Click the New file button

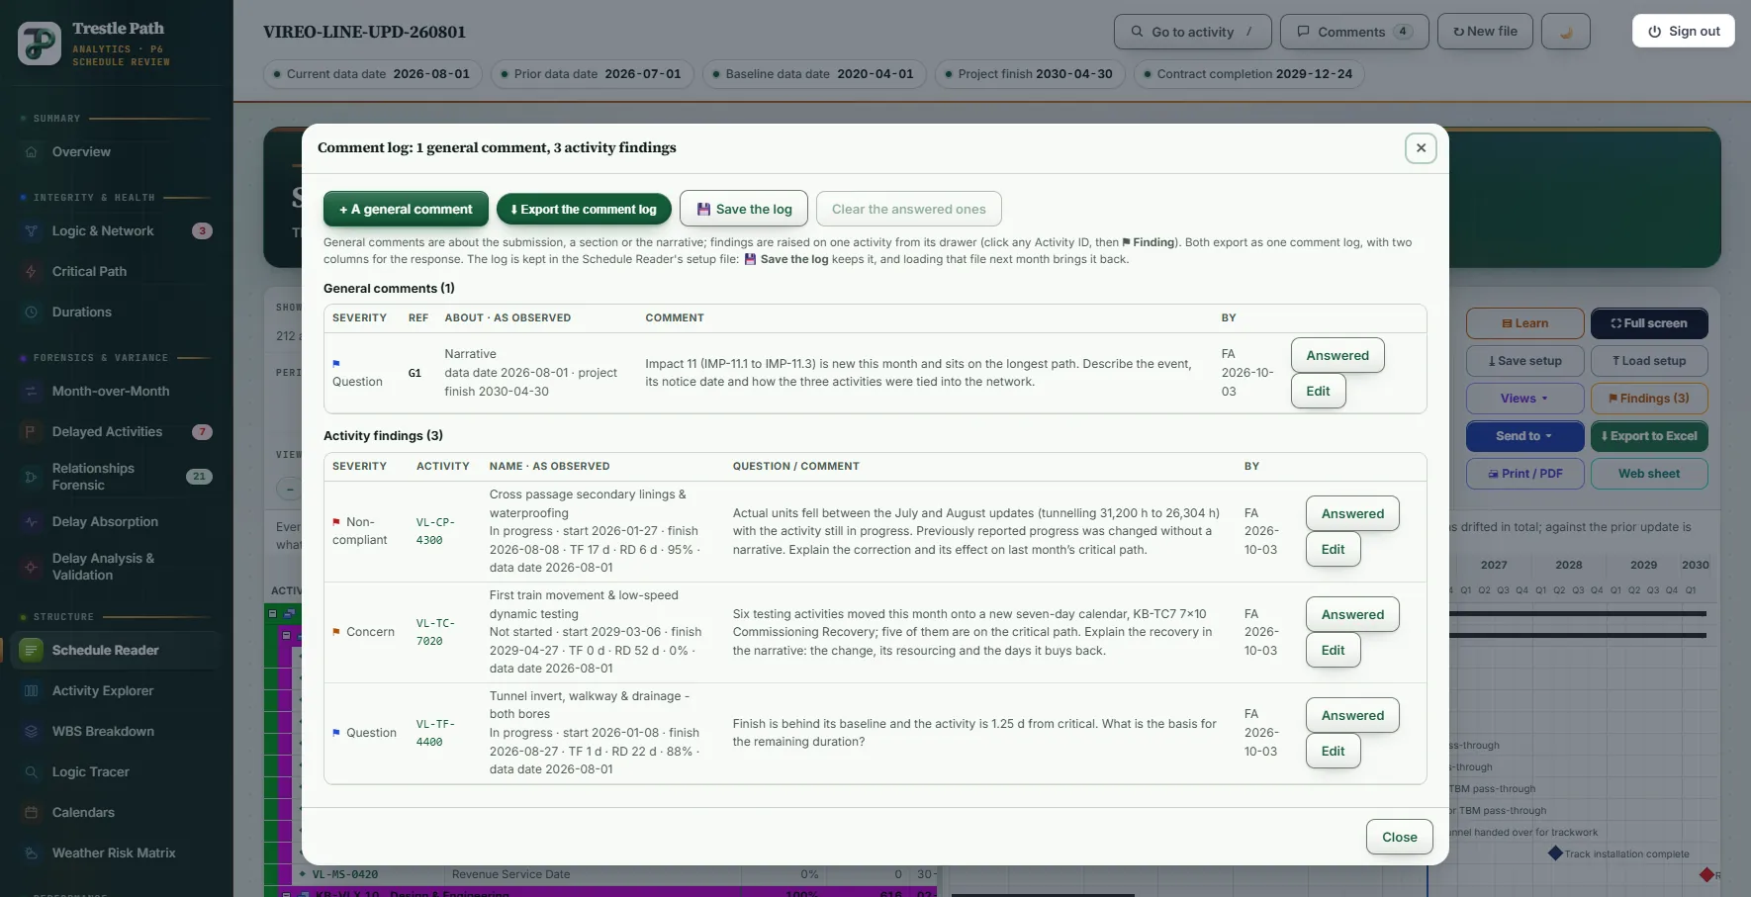1485,32
